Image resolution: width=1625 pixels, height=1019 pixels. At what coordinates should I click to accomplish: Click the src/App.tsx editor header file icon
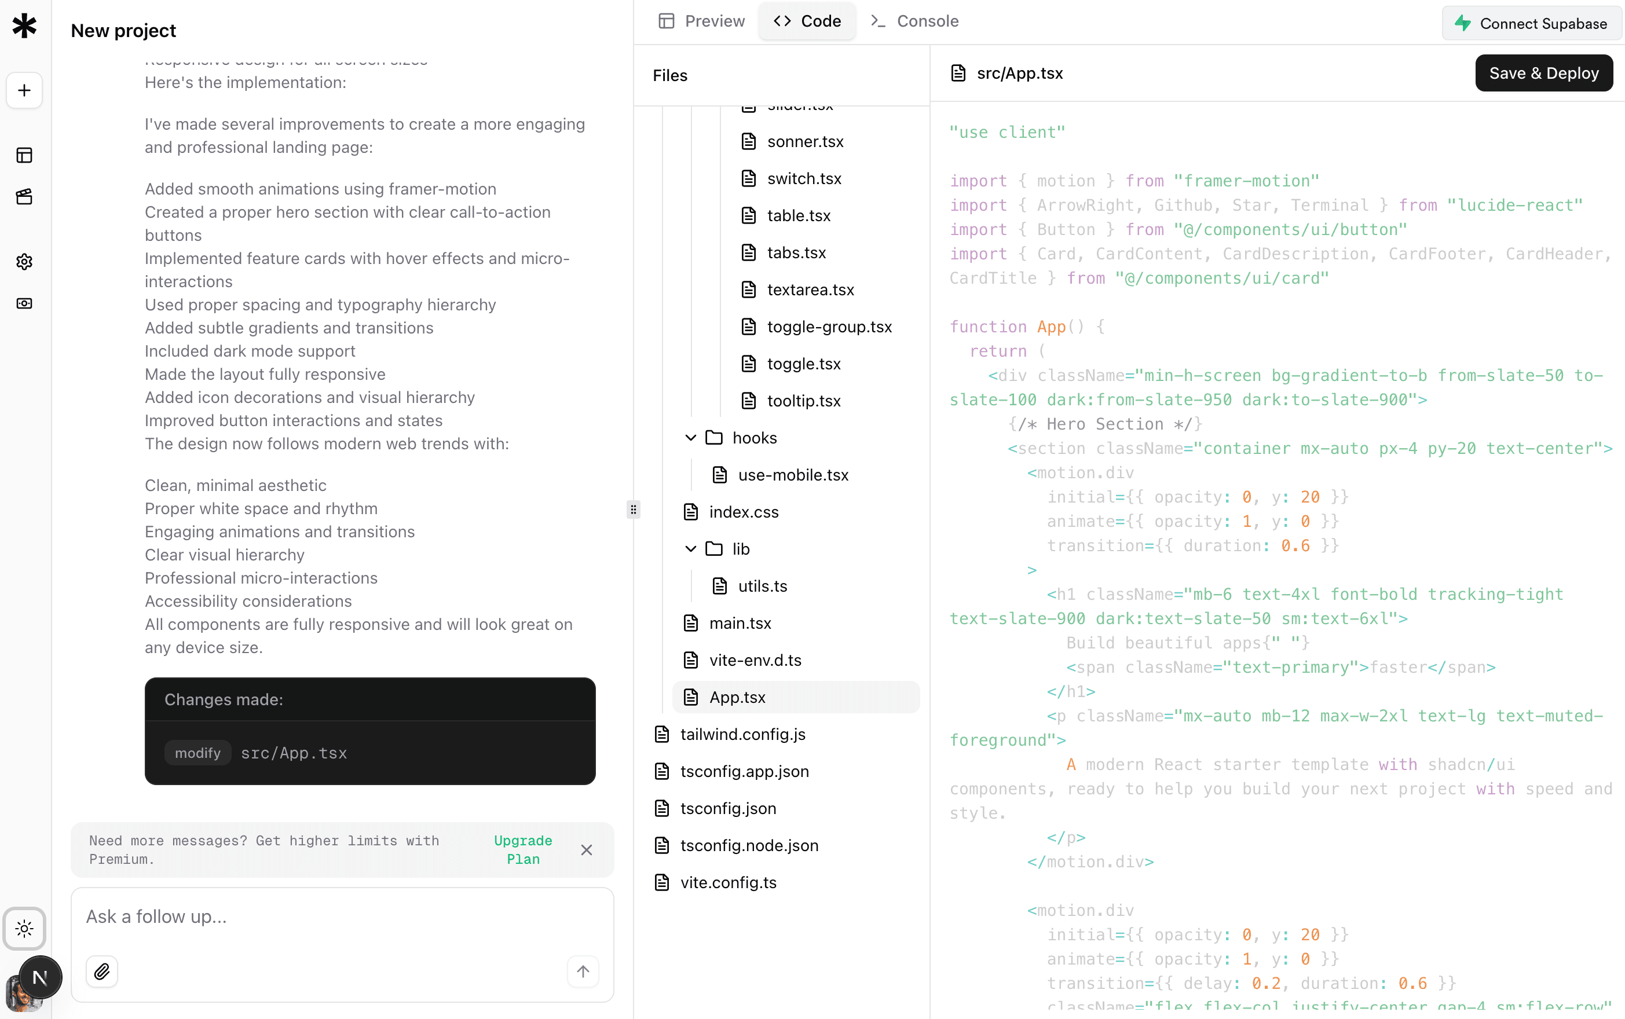coord(958,73)
